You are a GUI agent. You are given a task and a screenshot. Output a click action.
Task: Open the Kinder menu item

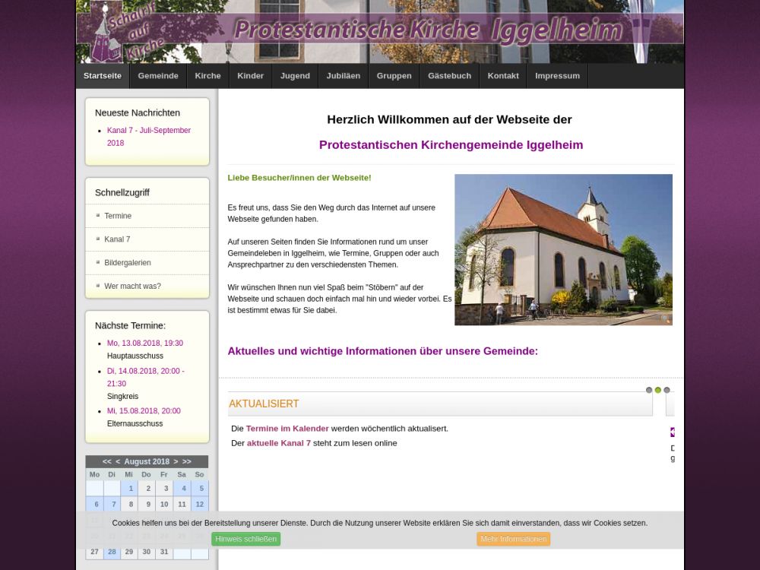(x=250, y=76)
